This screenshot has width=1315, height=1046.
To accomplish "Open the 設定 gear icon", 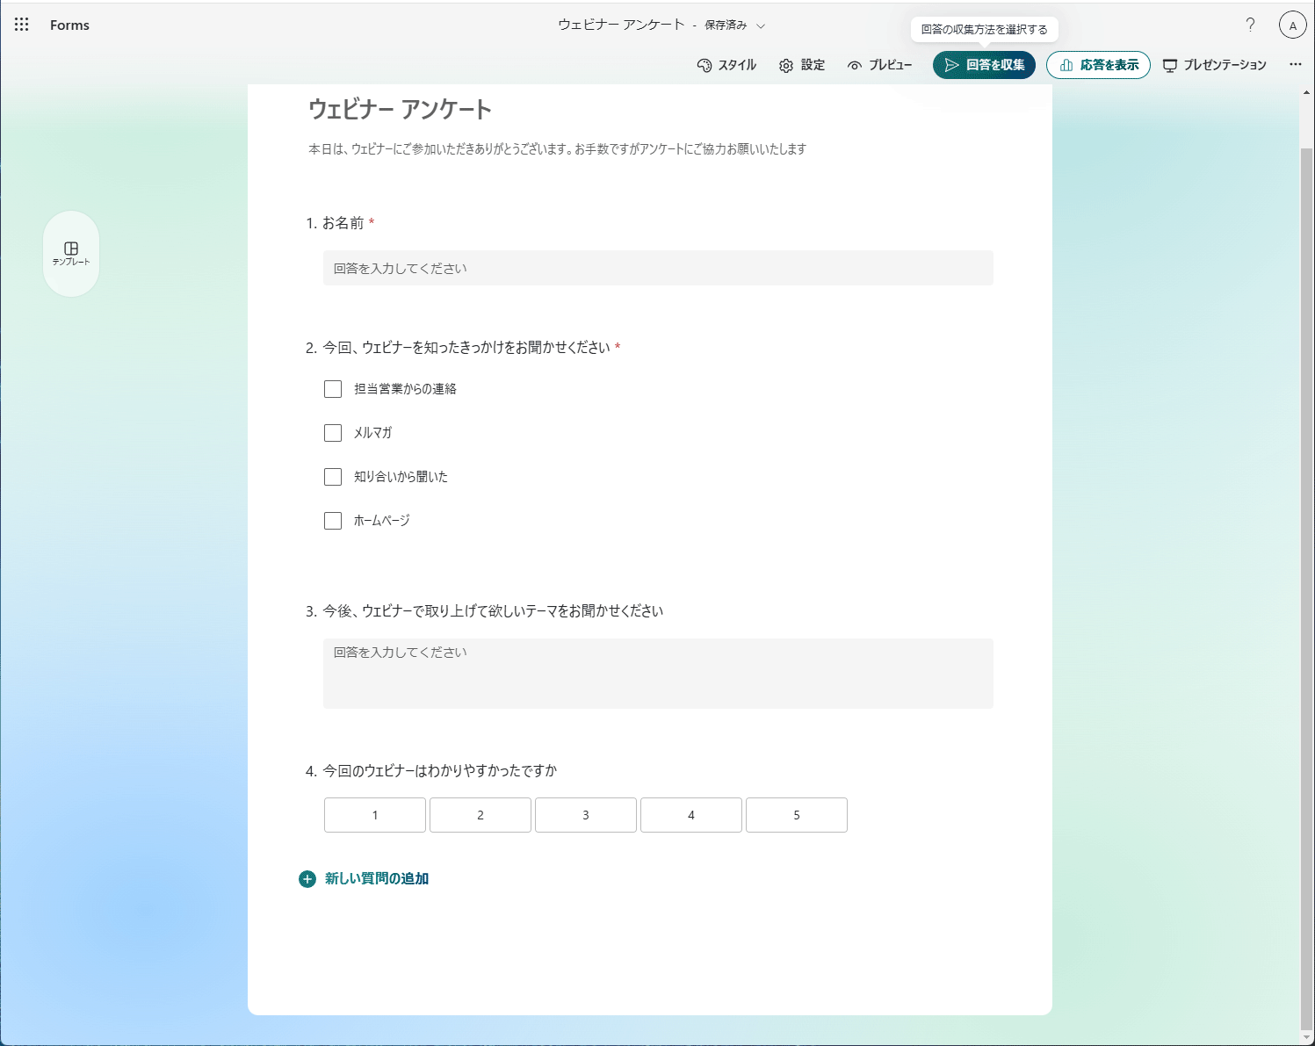I will 802,64.
